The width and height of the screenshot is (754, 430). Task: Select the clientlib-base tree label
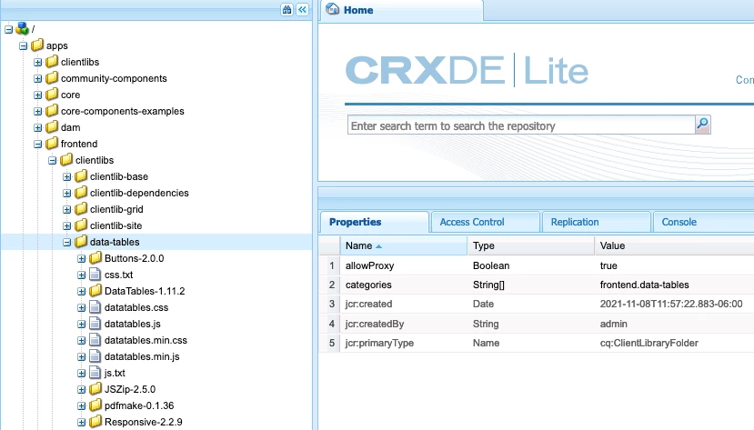(119, 176)
